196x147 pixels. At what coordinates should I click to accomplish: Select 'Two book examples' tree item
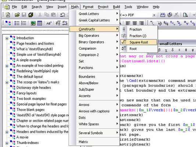[x=31, y=98]
